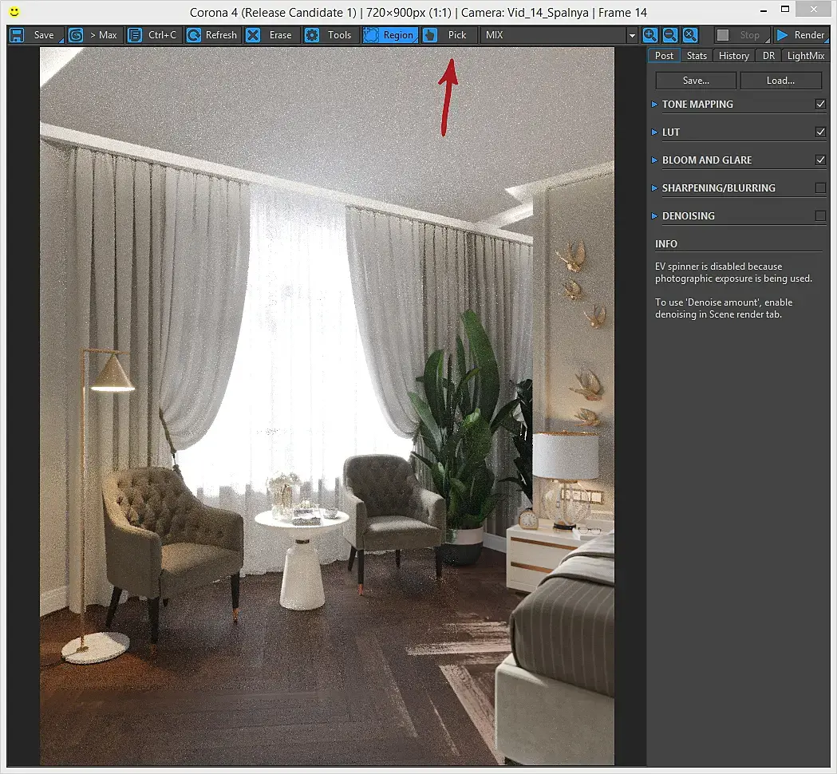837x774 pixels.
Task: Expand the Bloom and Glare section triangle
Action: pyautogui.click(x=654, y=160)
